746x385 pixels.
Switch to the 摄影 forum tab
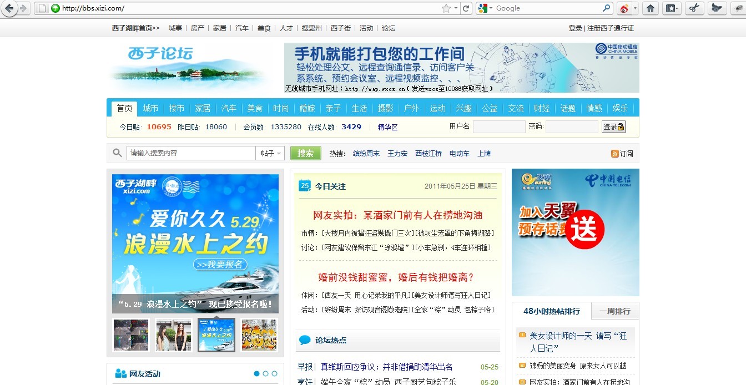point(385,108)
